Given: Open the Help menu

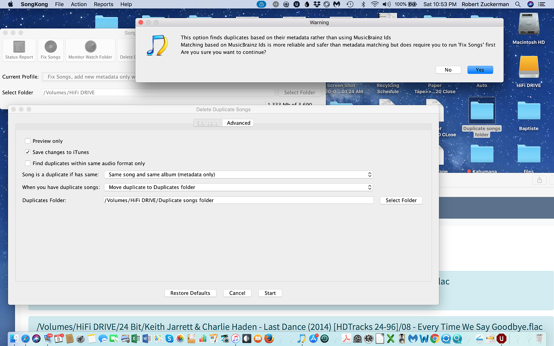Looking at the screenshot, I should pyautogui.click(x=126, y=4).
